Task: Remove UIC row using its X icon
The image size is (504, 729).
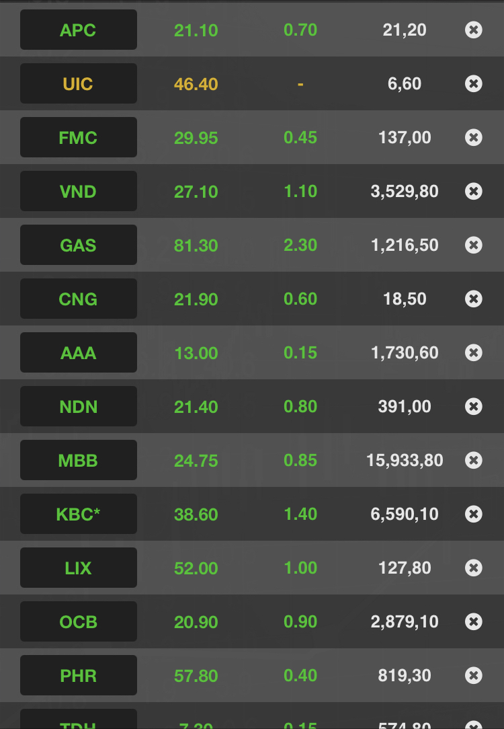Action: pos(473,83)
